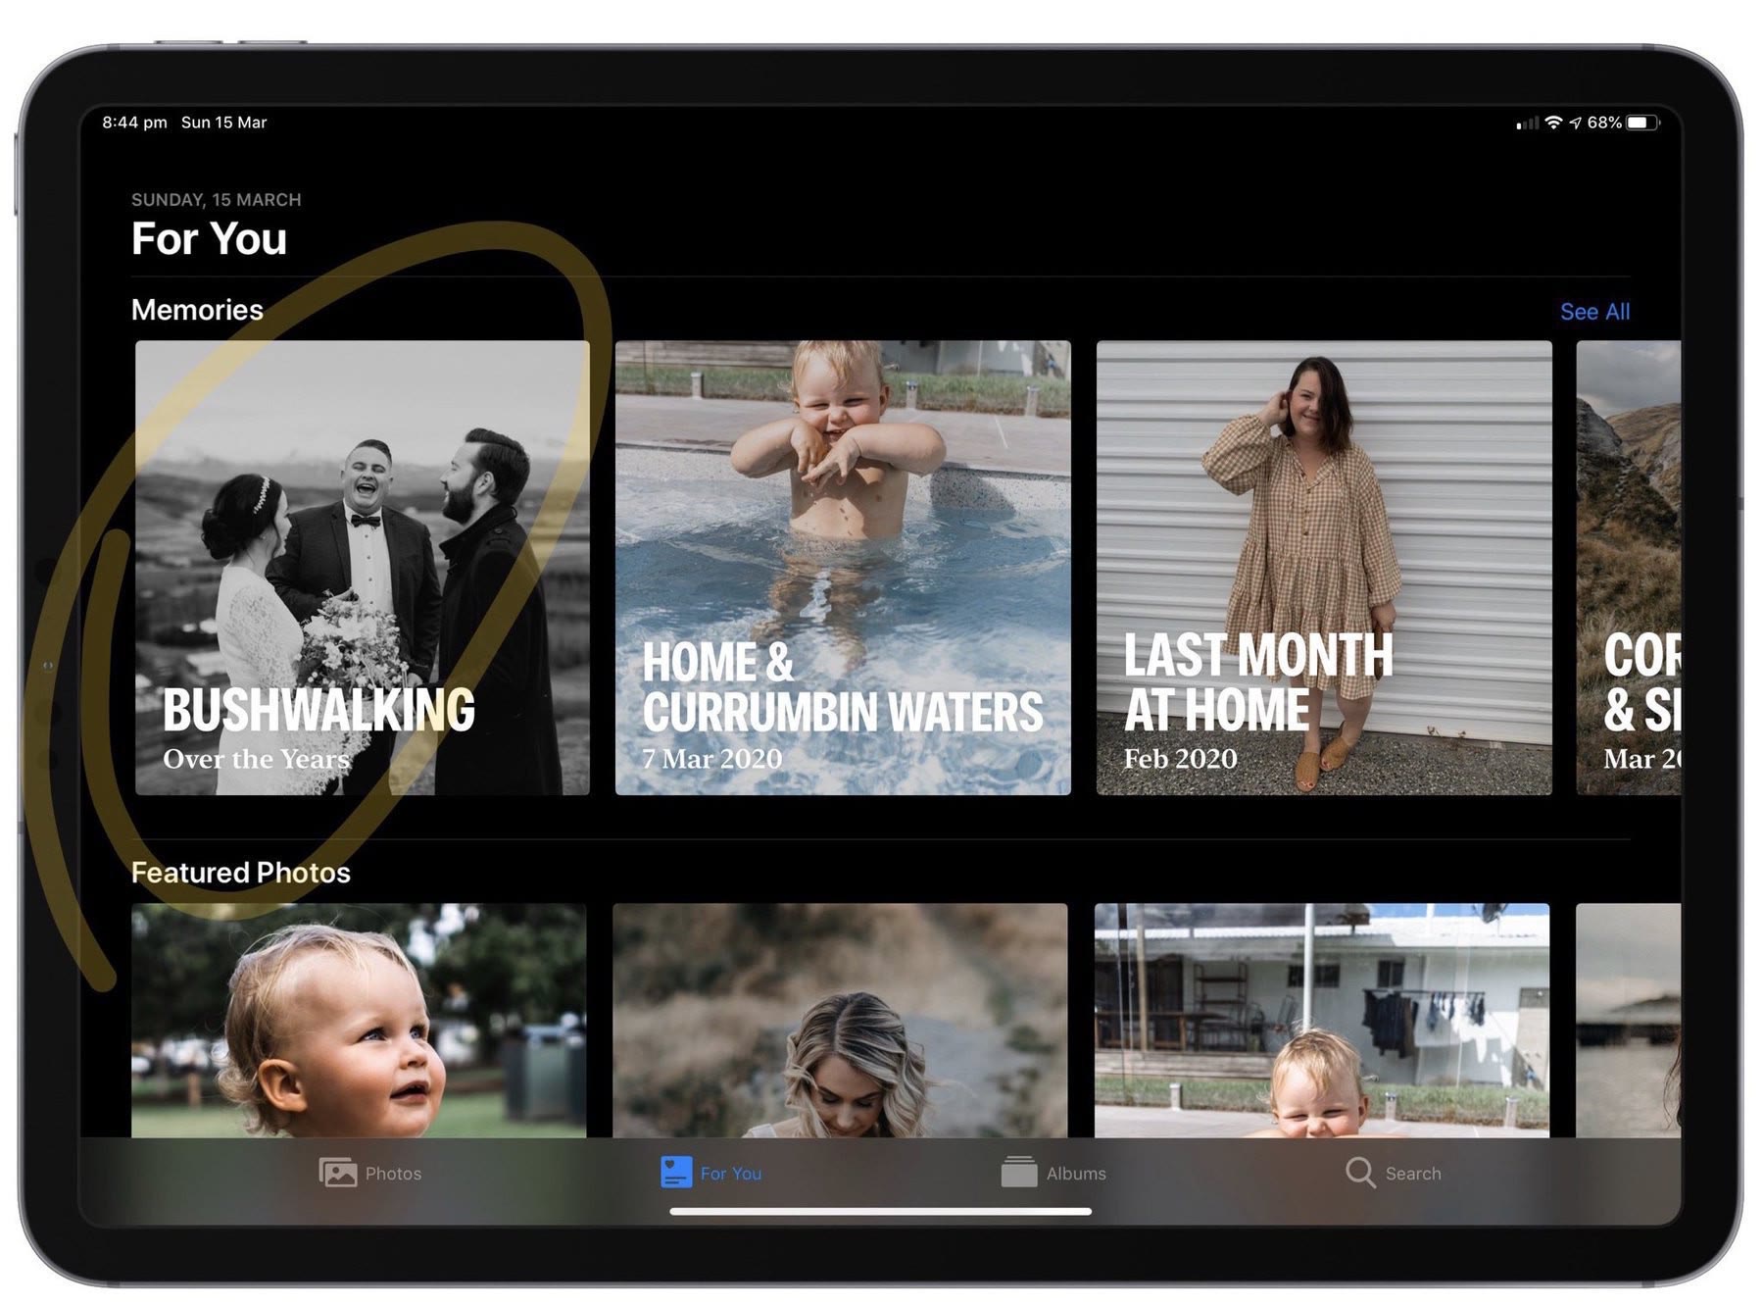Viewport: 1763px width, 1305px height.
Task: Open featured photo of toddler looking up
Action: coord(359,1020)
